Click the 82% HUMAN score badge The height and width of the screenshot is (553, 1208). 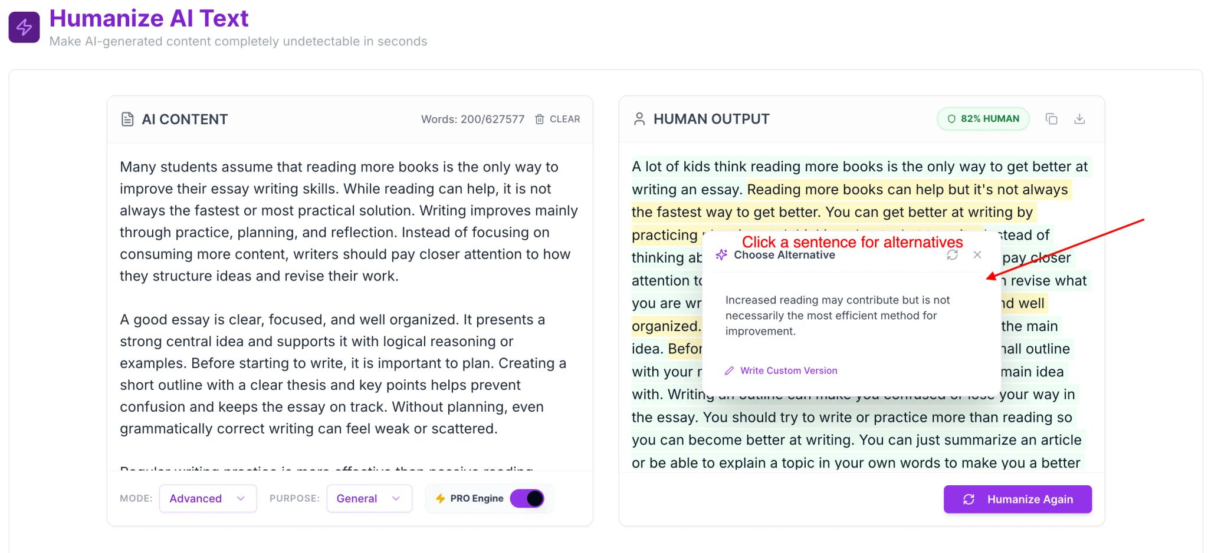coord(983,119)
